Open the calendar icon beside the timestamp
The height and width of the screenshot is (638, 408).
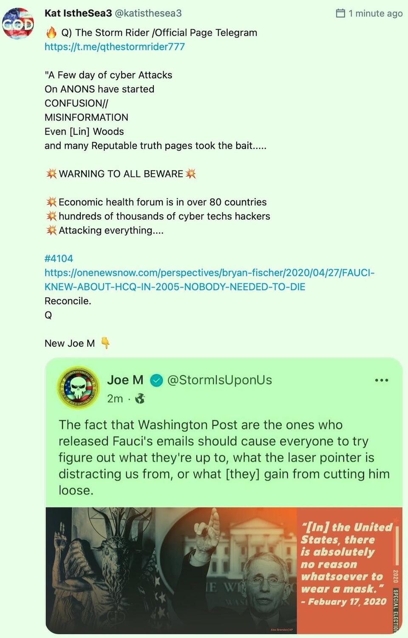coord(340,13)
